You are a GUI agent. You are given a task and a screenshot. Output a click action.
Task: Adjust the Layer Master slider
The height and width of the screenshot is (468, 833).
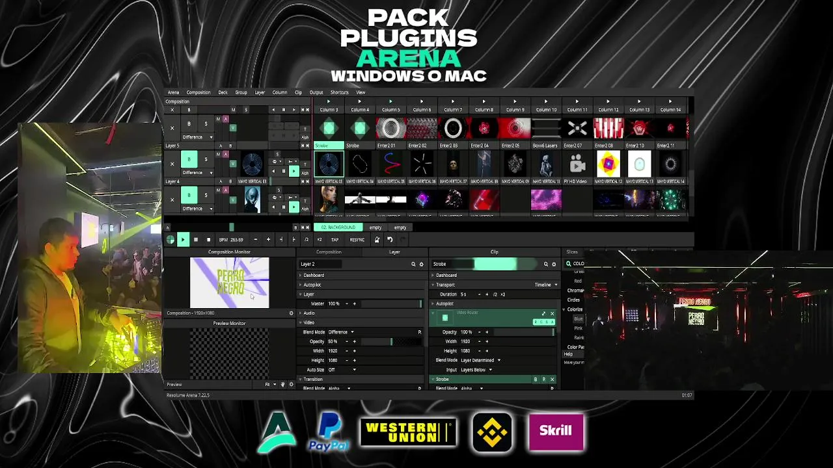[390, 304]
